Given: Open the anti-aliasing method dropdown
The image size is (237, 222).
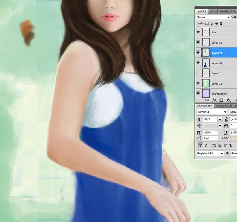Looking at the screenshot, I should pyautogui.click(x=234, y=154).
